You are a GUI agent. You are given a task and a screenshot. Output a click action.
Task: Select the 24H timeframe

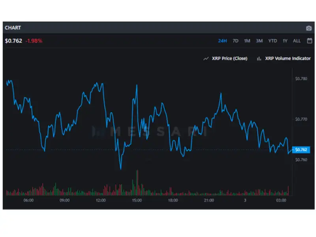point(222,41)
